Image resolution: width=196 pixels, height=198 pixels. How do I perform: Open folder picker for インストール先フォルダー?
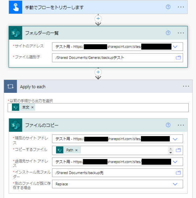(178, 173)
